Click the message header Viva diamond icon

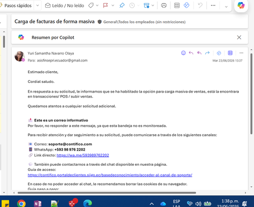click(219, 53)
